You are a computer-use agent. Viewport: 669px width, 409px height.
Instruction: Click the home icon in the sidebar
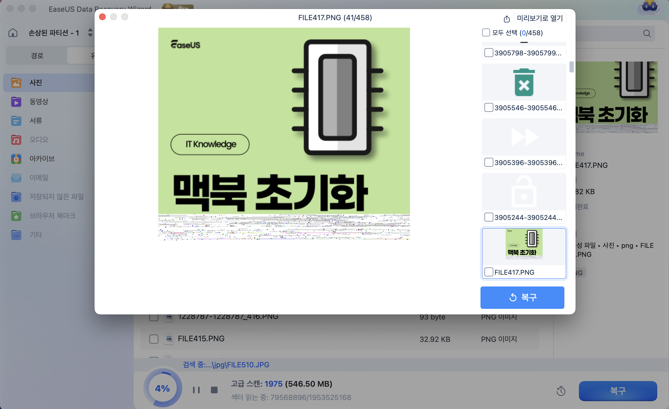coord(13,33)
